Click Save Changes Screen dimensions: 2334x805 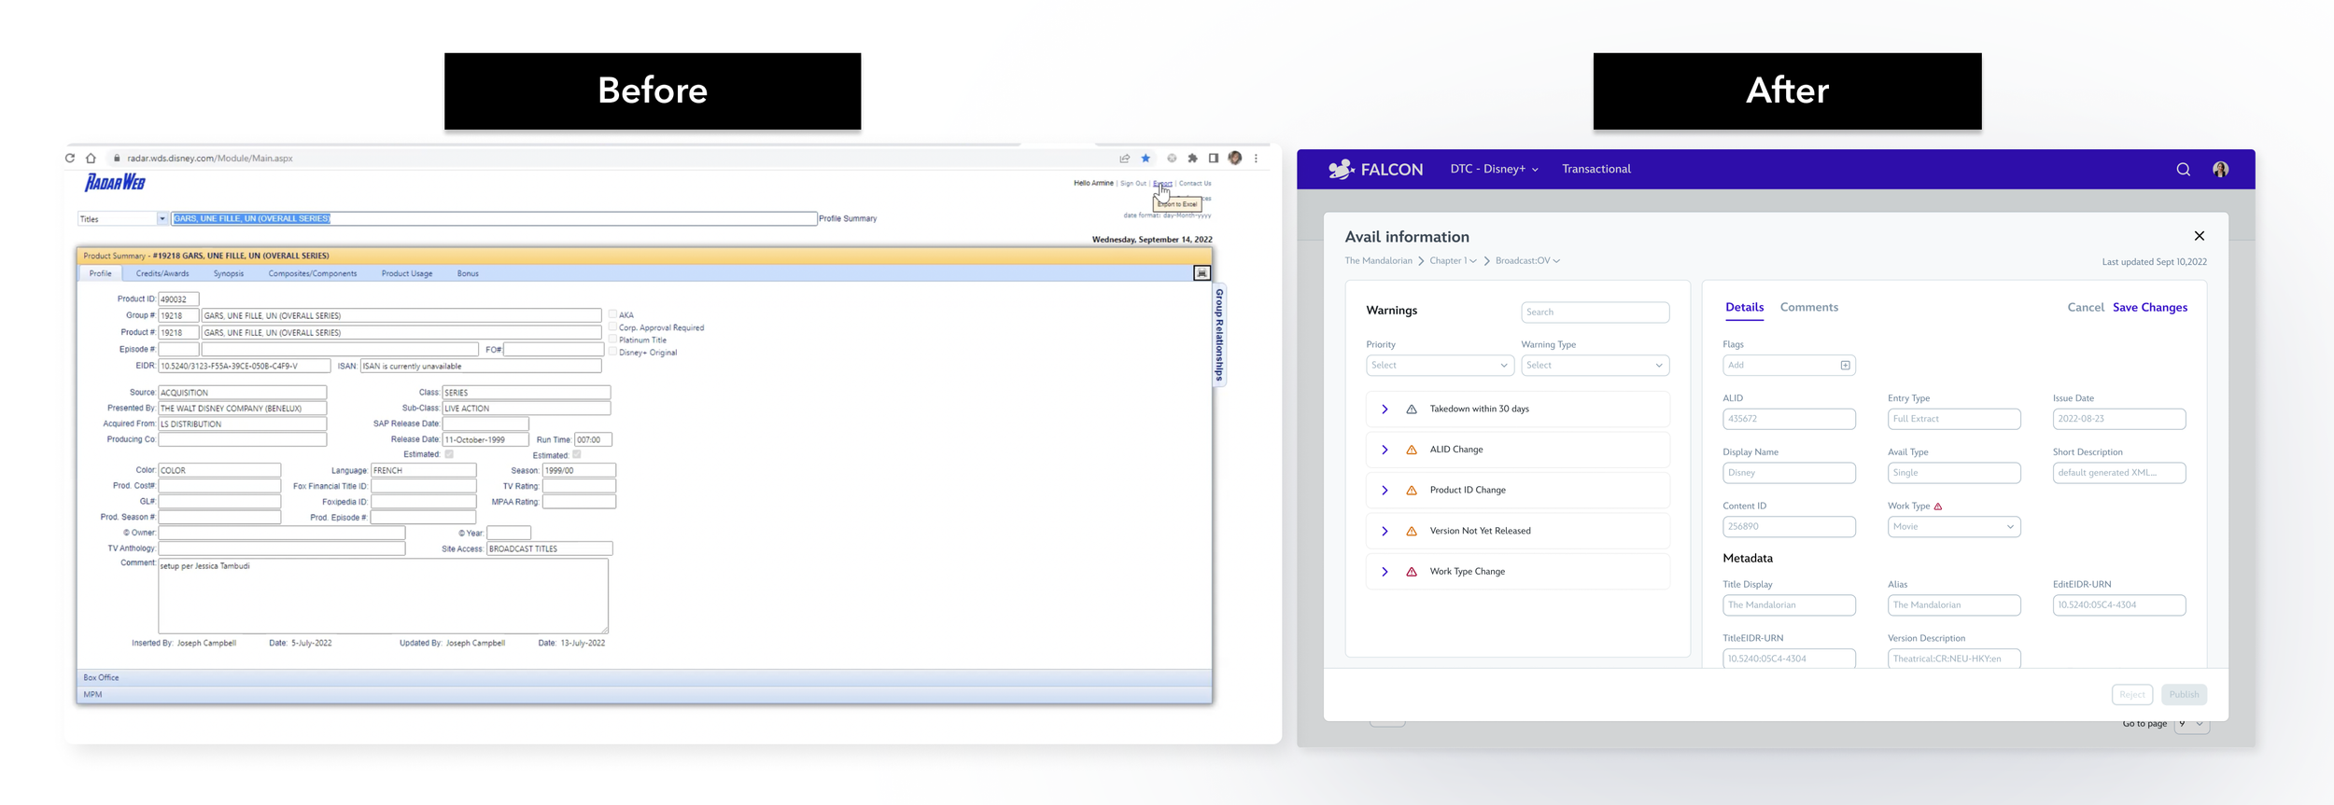[2150, 308]
